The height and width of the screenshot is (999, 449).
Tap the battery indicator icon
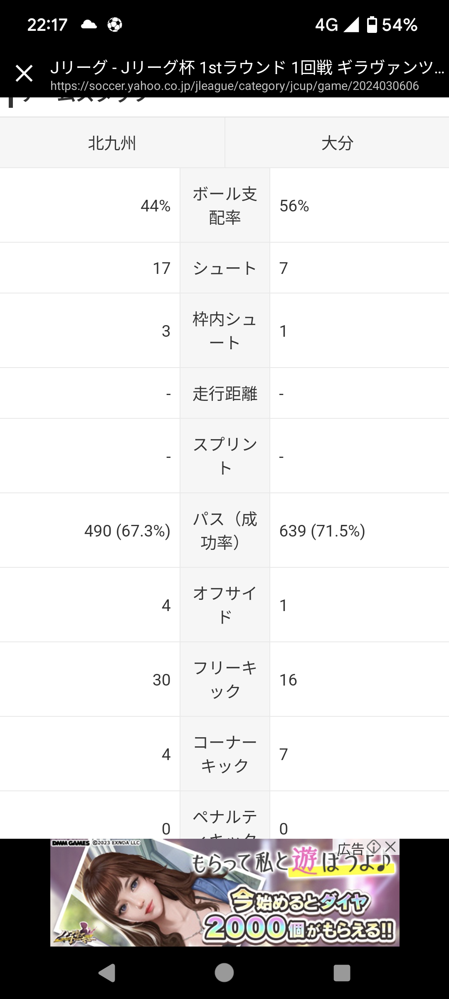pos(372,25)
